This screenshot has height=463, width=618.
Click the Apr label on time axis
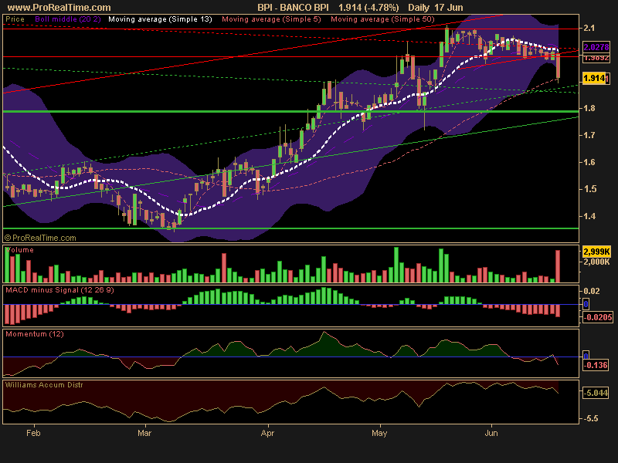click(x=267, y=433)
